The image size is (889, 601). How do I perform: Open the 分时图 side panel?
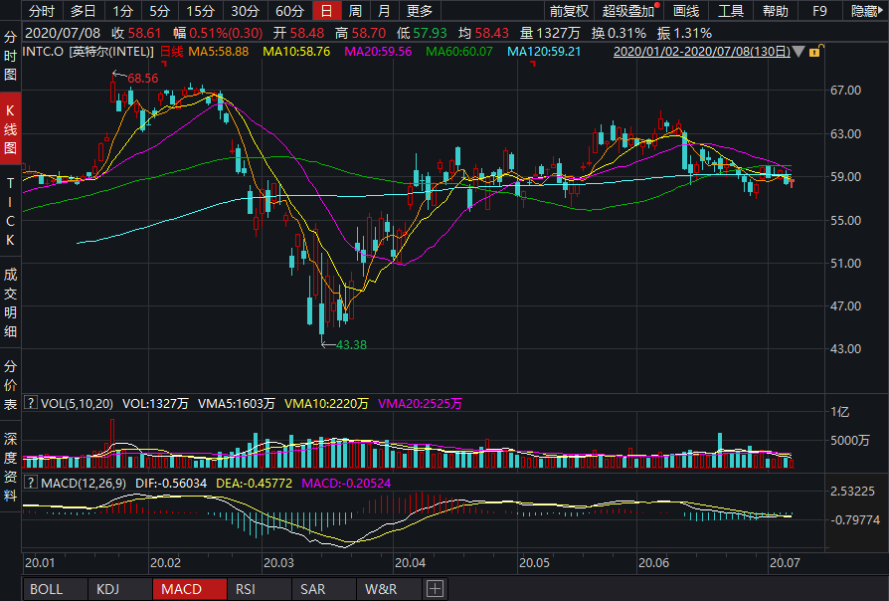coord(11,55)
